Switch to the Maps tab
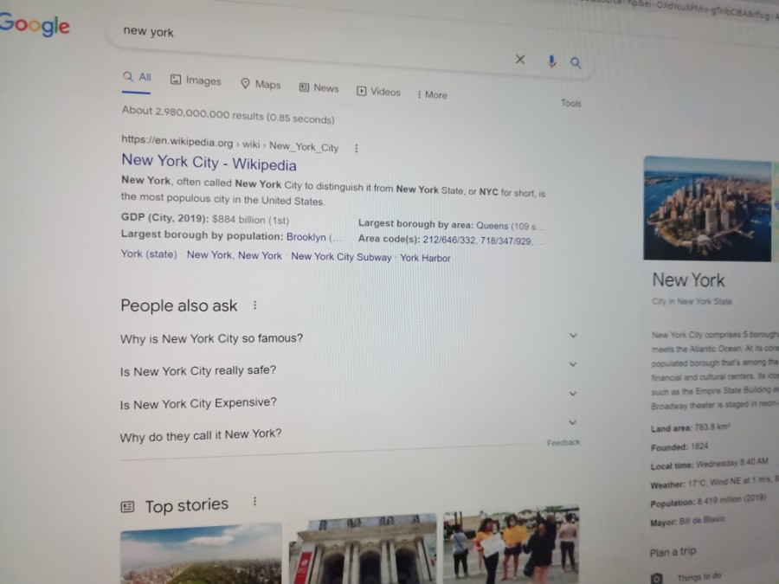 click(x=261, y=84)
